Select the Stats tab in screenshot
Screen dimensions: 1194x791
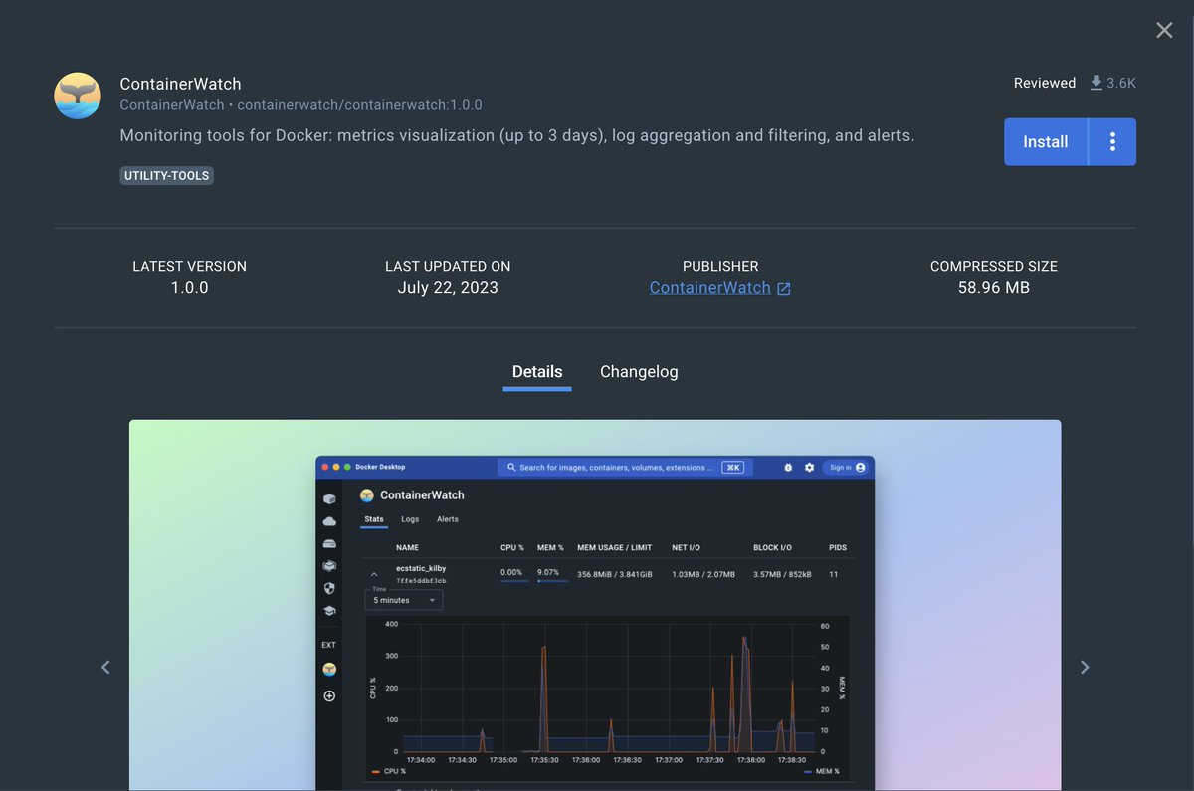(x=374, y=519)
